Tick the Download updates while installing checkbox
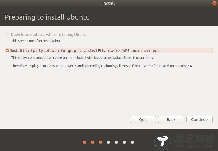218x151 pixels. [7, 34]
